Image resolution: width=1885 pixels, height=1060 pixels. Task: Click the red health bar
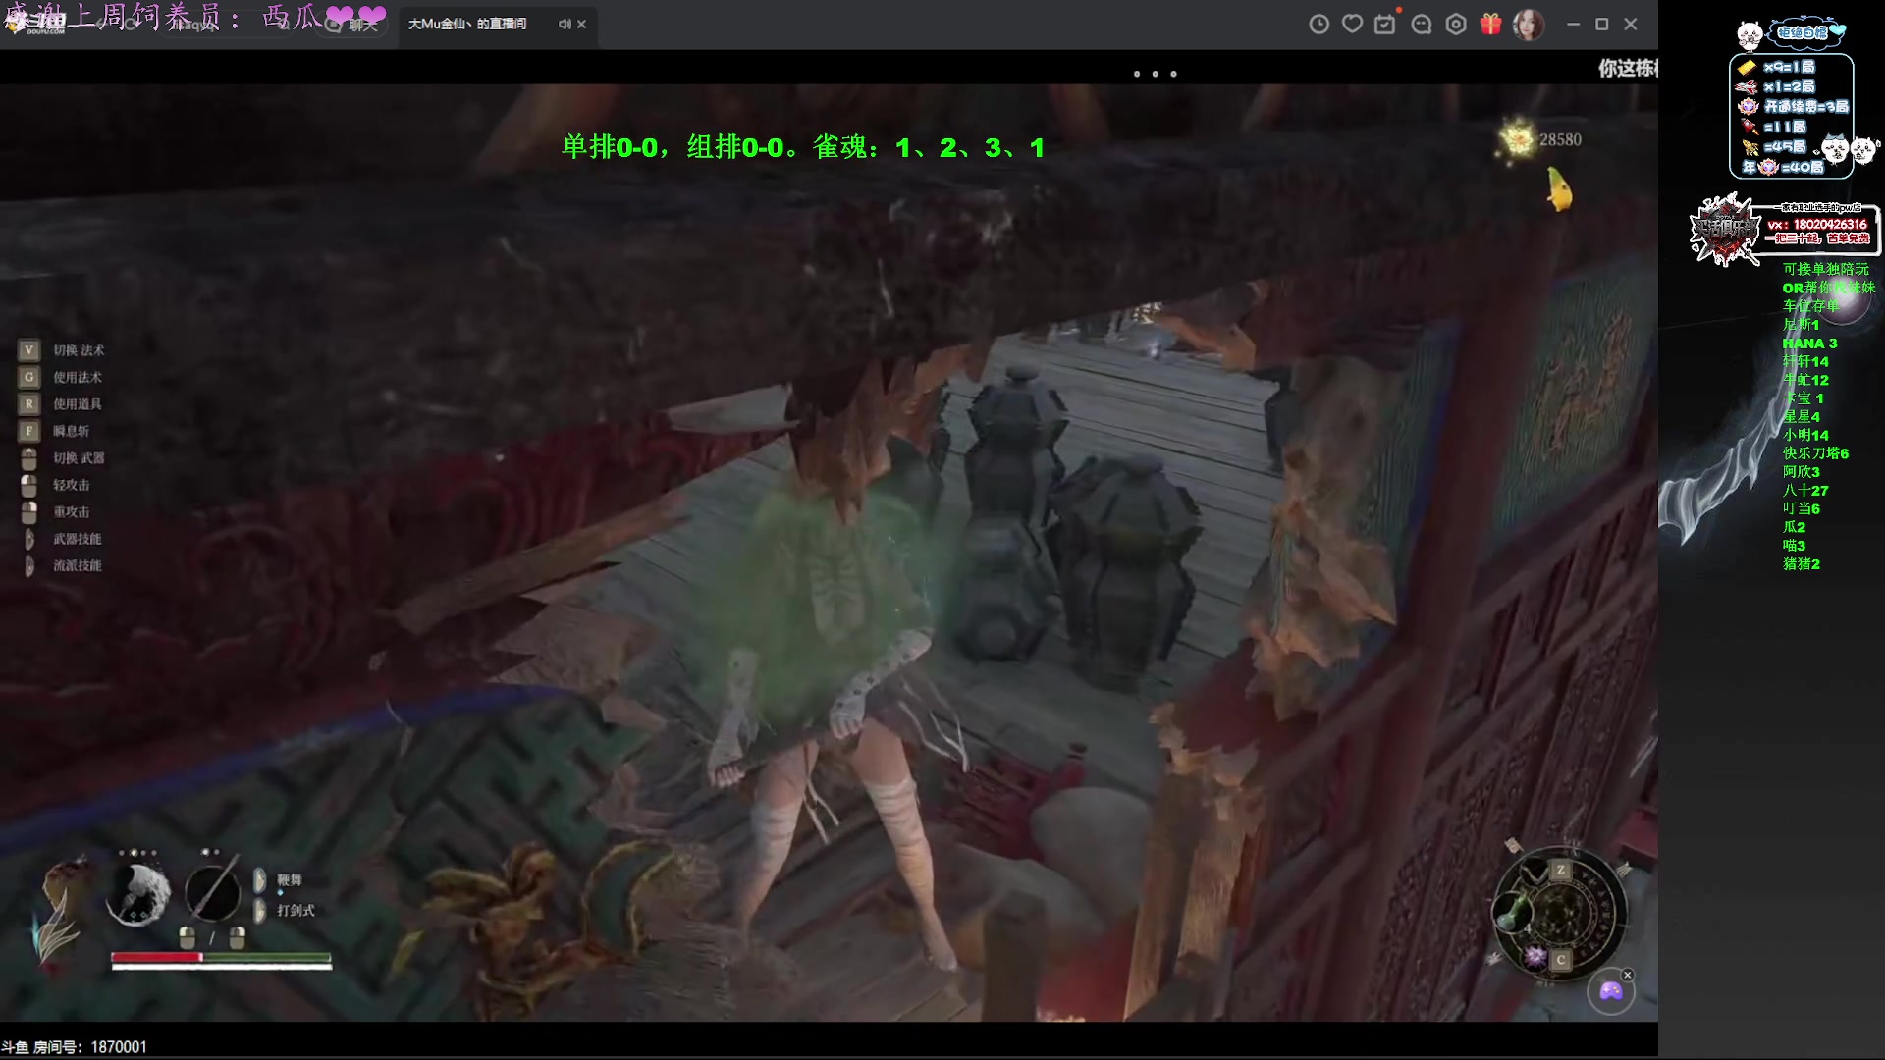[157, 957]
